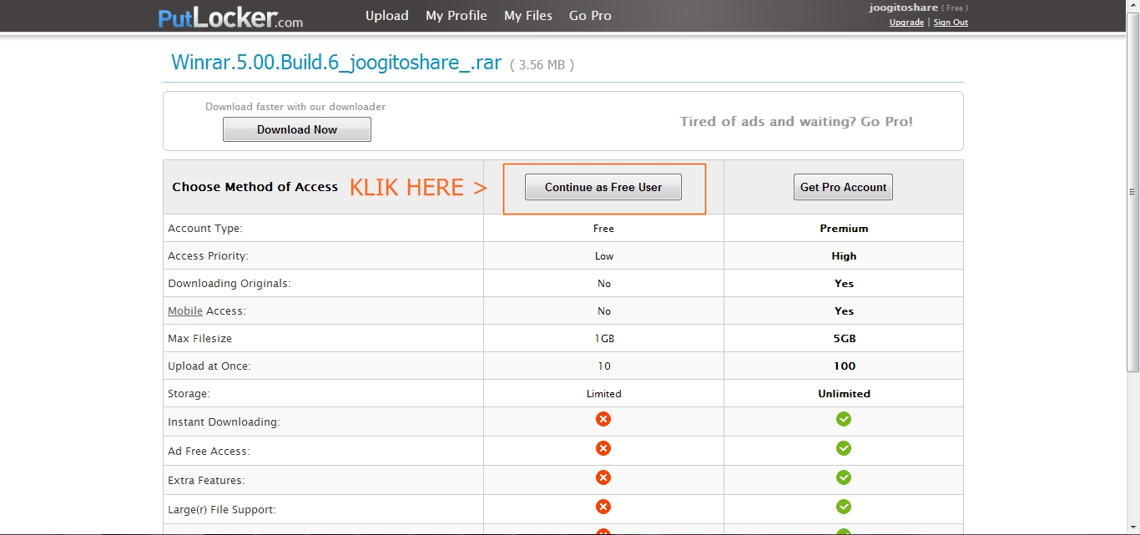The height and width of the screenshot is (535, 1140).
Task: Click the scrollbar up arrow
Action: pyautogui.click(x=1133, y=7)
